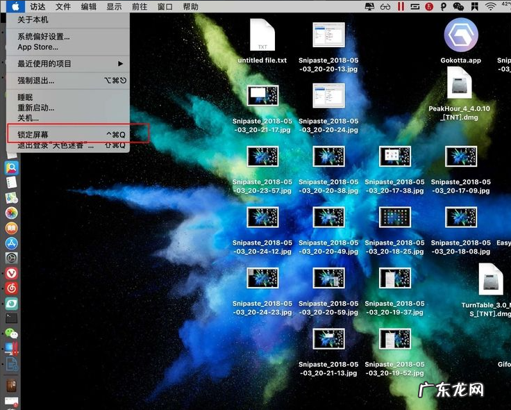Viewport: 511px width, 410px height.
Task: Open the 文件 menu in menu bar
Action: pyautogui.click(x=63, y=6)
